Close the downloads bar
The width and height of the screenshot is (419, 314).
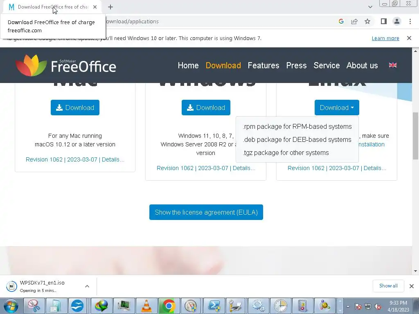click(x=412, y=286)
